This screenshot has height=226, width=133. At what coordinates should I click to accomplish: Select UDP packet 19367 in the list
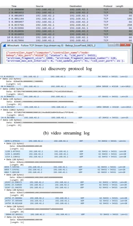pyautogui.click(x=67, y=187)
